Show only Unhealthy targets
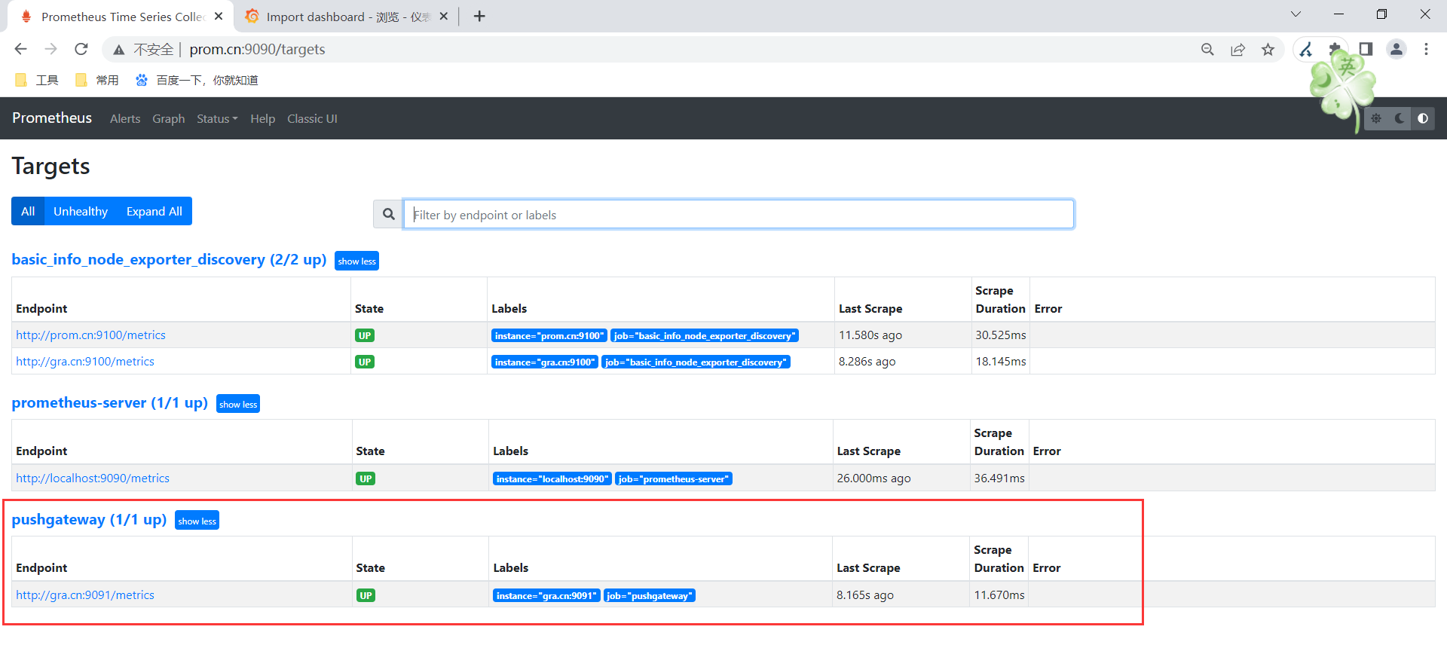Screen dimensions: 1447x645 point(81,211)
